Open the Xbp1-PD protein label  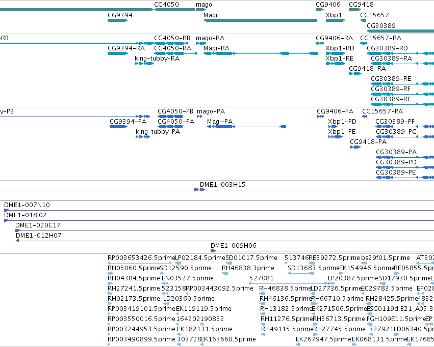[x=342, y=122]
